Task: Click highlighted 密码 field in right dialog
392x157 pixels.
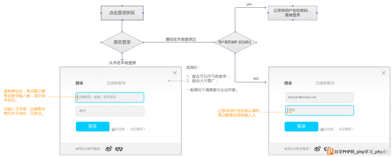Action: [x=320, y=111]
